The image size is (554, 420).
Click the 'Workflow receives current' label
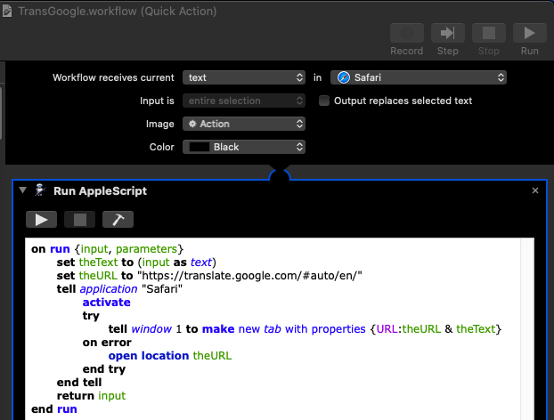pos(113,77)
